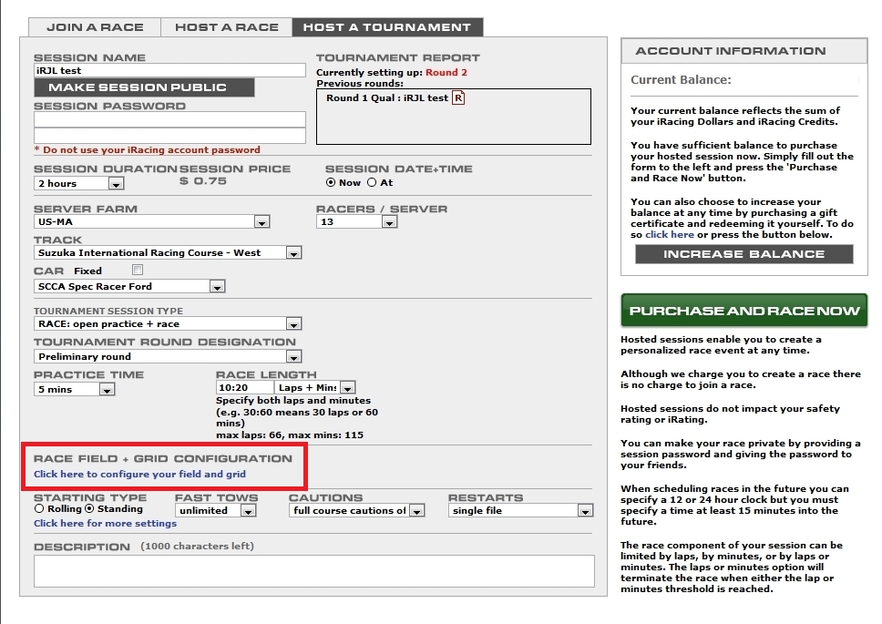Image resolution: width=882 pixels, height=624 pixels.
Task: Click the 'Current Balance:' label
Action: 681,80
